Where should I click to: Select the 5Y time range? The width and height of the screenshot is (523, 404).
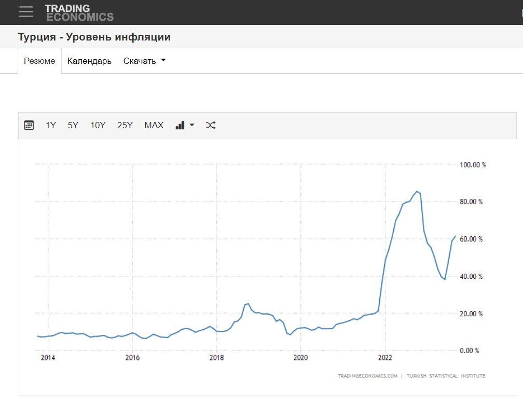point(73,125)
